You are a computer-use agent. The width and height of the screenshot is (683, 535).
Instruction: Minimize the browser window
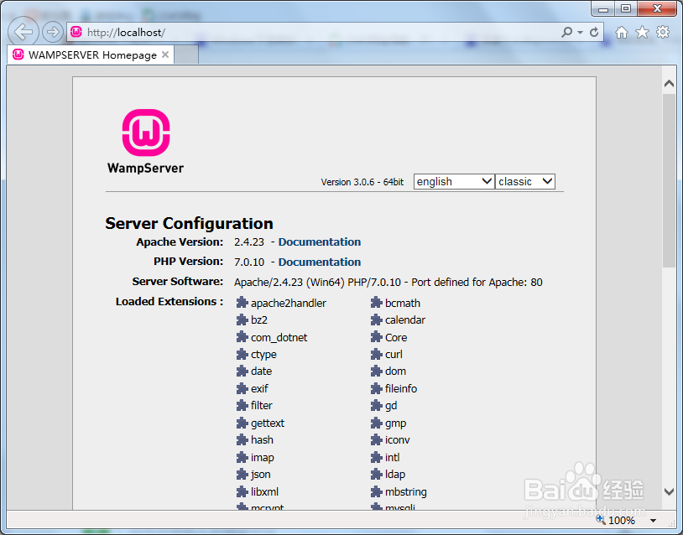point(603,8)
